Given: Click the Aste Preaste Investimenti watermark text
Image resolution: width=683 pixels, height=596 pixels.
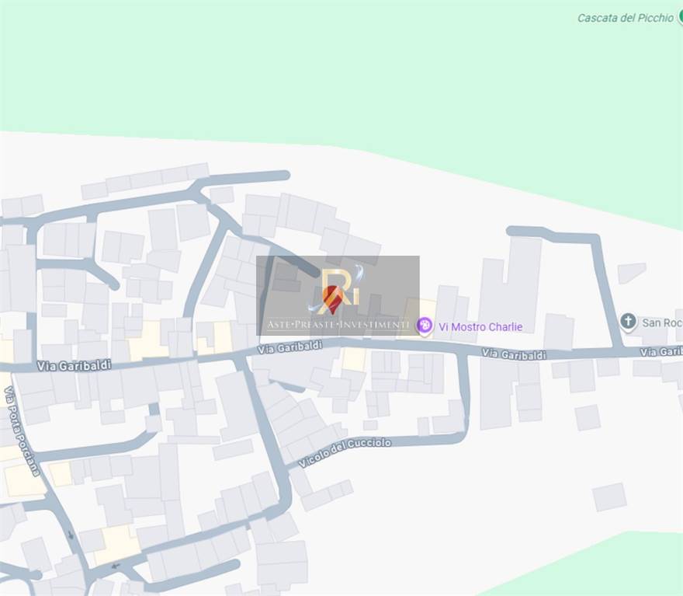Looking at the screenshot, I should coord(338,324).
